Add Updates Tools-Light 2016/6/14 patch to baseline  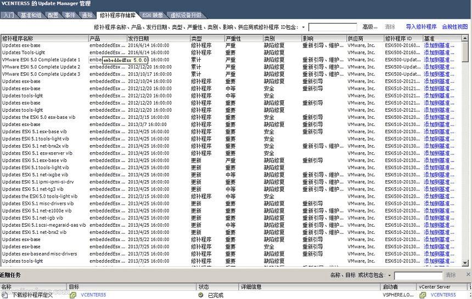point(439,53)
